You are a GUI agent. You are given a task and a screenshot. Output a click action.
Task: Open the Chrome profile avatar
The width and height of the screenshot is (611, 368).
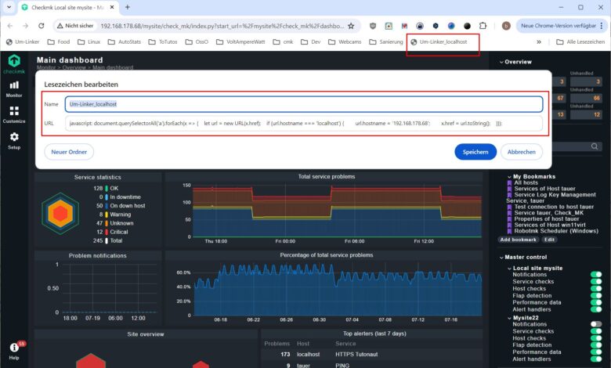506,26
